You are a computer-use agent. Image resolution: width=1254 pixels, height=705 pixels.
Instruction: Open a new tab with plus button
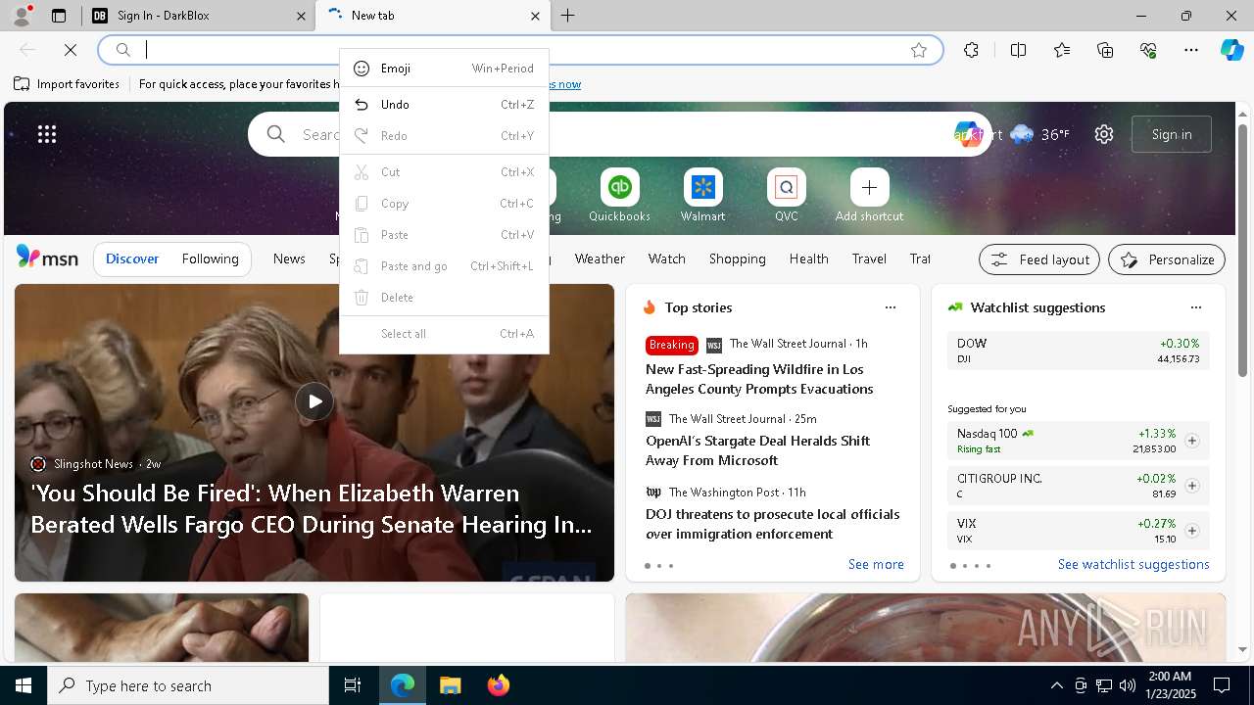tap(568, 16)
